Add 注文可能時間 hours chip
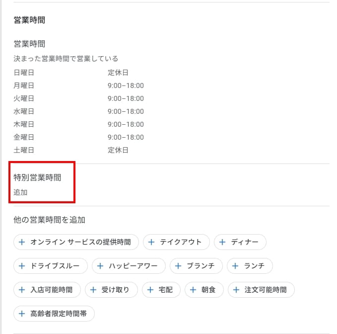This screenshot has height=334, width=337. [x=262, y=290]
